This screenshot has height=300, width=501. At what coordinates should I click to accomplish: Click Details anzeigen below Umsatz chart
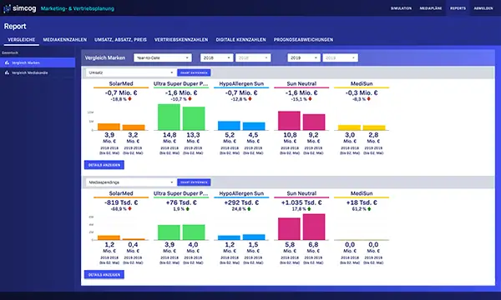point(104,165)
